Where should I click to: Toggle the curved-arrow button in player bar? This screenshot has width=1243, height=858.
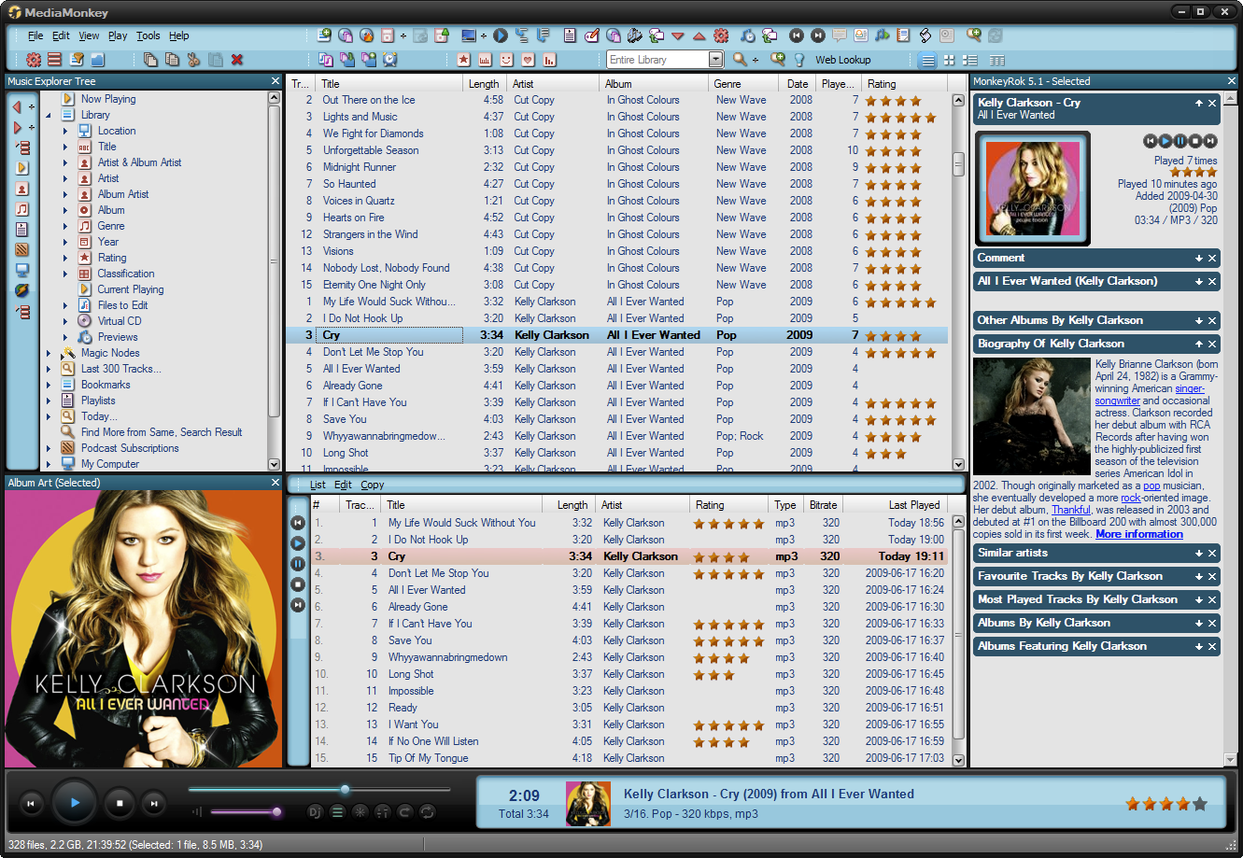pos(405,812)
